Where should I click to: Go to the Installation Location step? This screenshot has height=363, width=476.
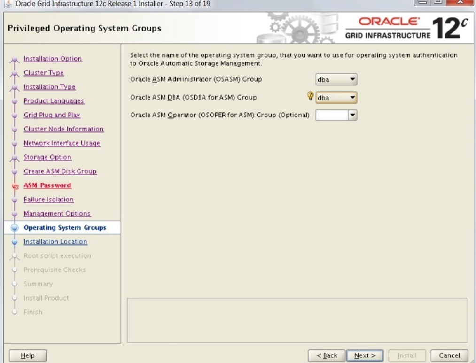55,242
